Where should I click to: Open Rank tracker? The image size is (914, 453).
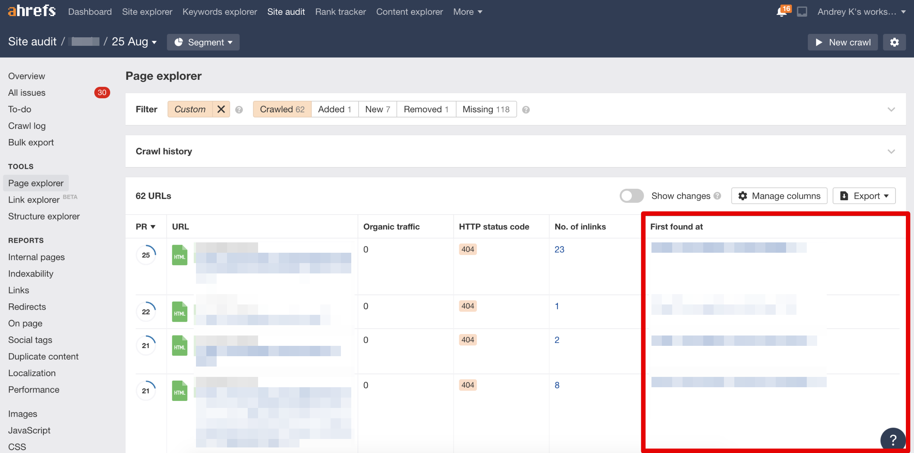pos(341,12)
